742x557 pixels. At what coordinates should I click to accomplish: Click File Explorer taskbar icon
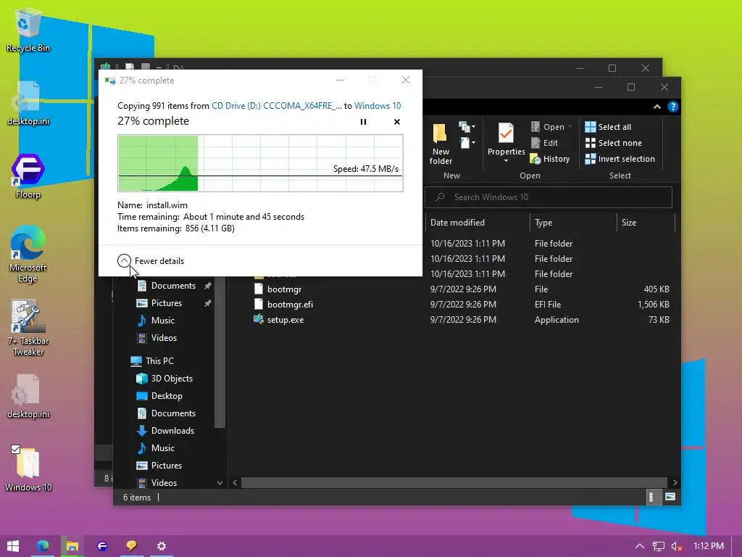(72, 546)
